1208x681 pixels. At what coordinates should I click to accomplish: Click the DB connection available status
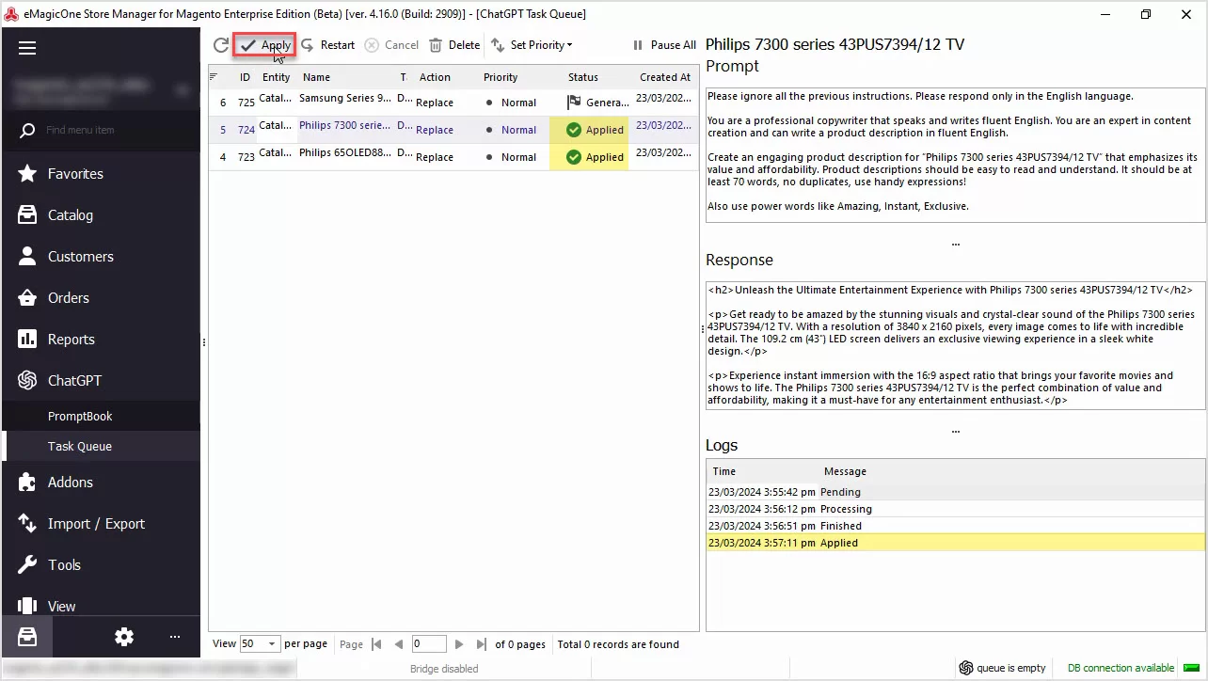(1121, 668)
